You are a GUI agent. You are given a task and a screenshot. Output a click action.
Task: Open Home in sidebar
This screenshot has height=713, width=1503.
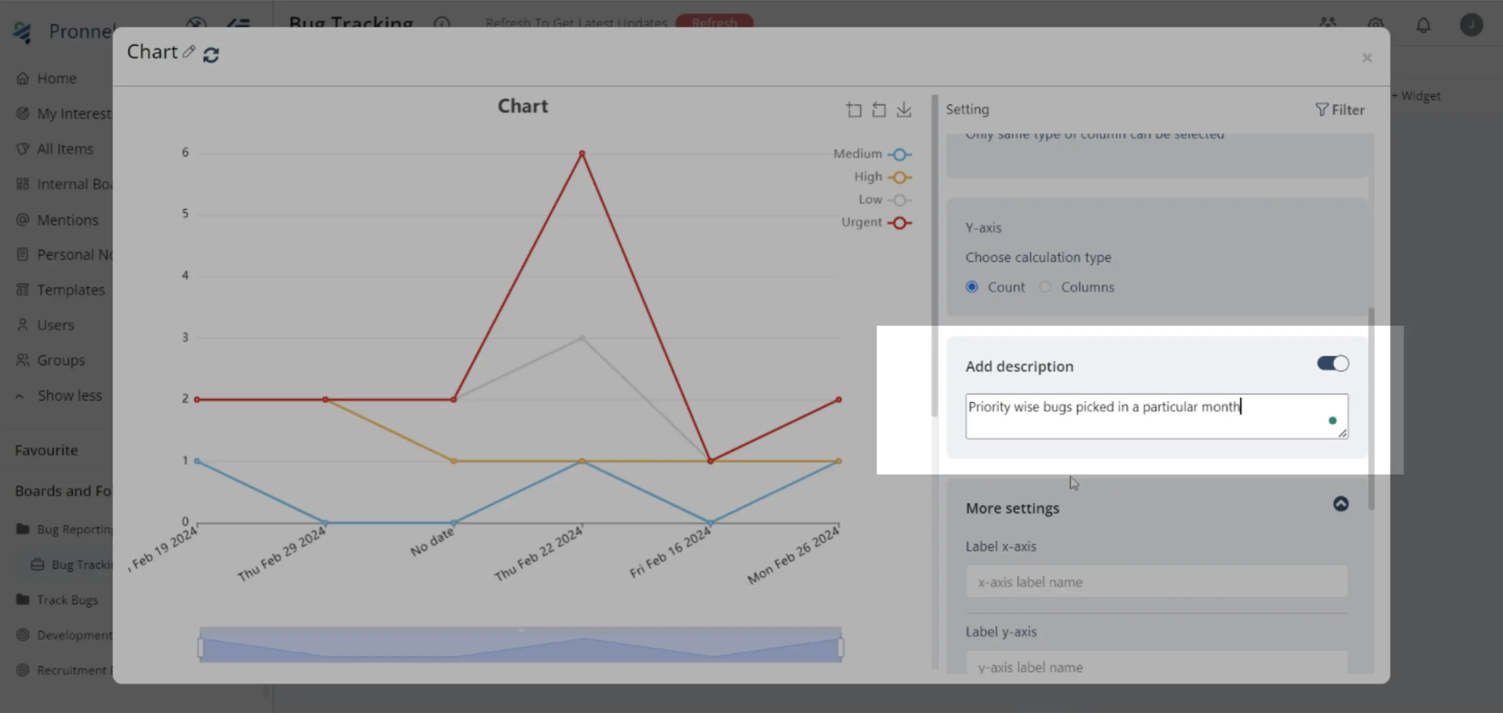coord(56,78)
